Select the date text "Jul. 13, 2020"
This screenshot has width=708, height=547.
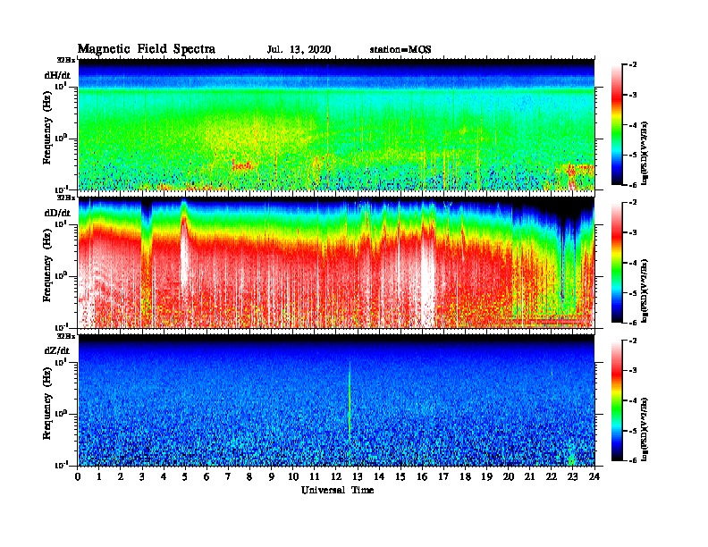(x=299, y=50)
